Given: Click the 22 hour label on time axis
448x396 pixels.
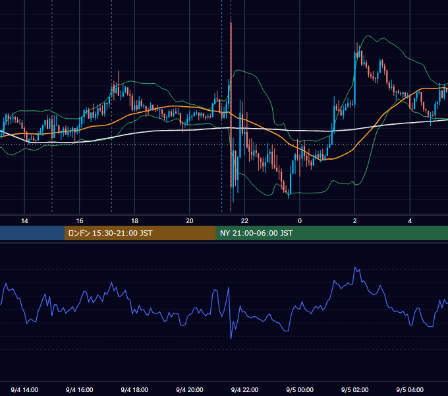Looking at the screenshot, I should (x=244, y=221).
